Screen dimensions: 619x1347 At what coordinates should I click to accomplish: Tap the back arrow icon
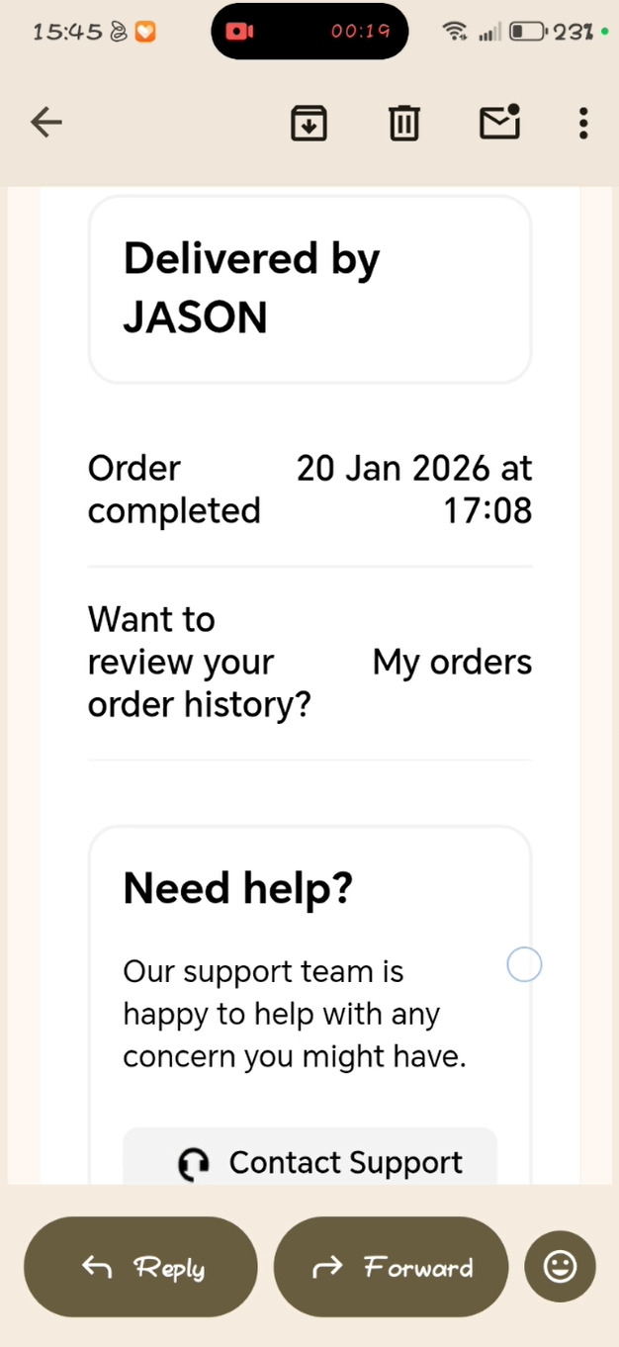point(46,123)
